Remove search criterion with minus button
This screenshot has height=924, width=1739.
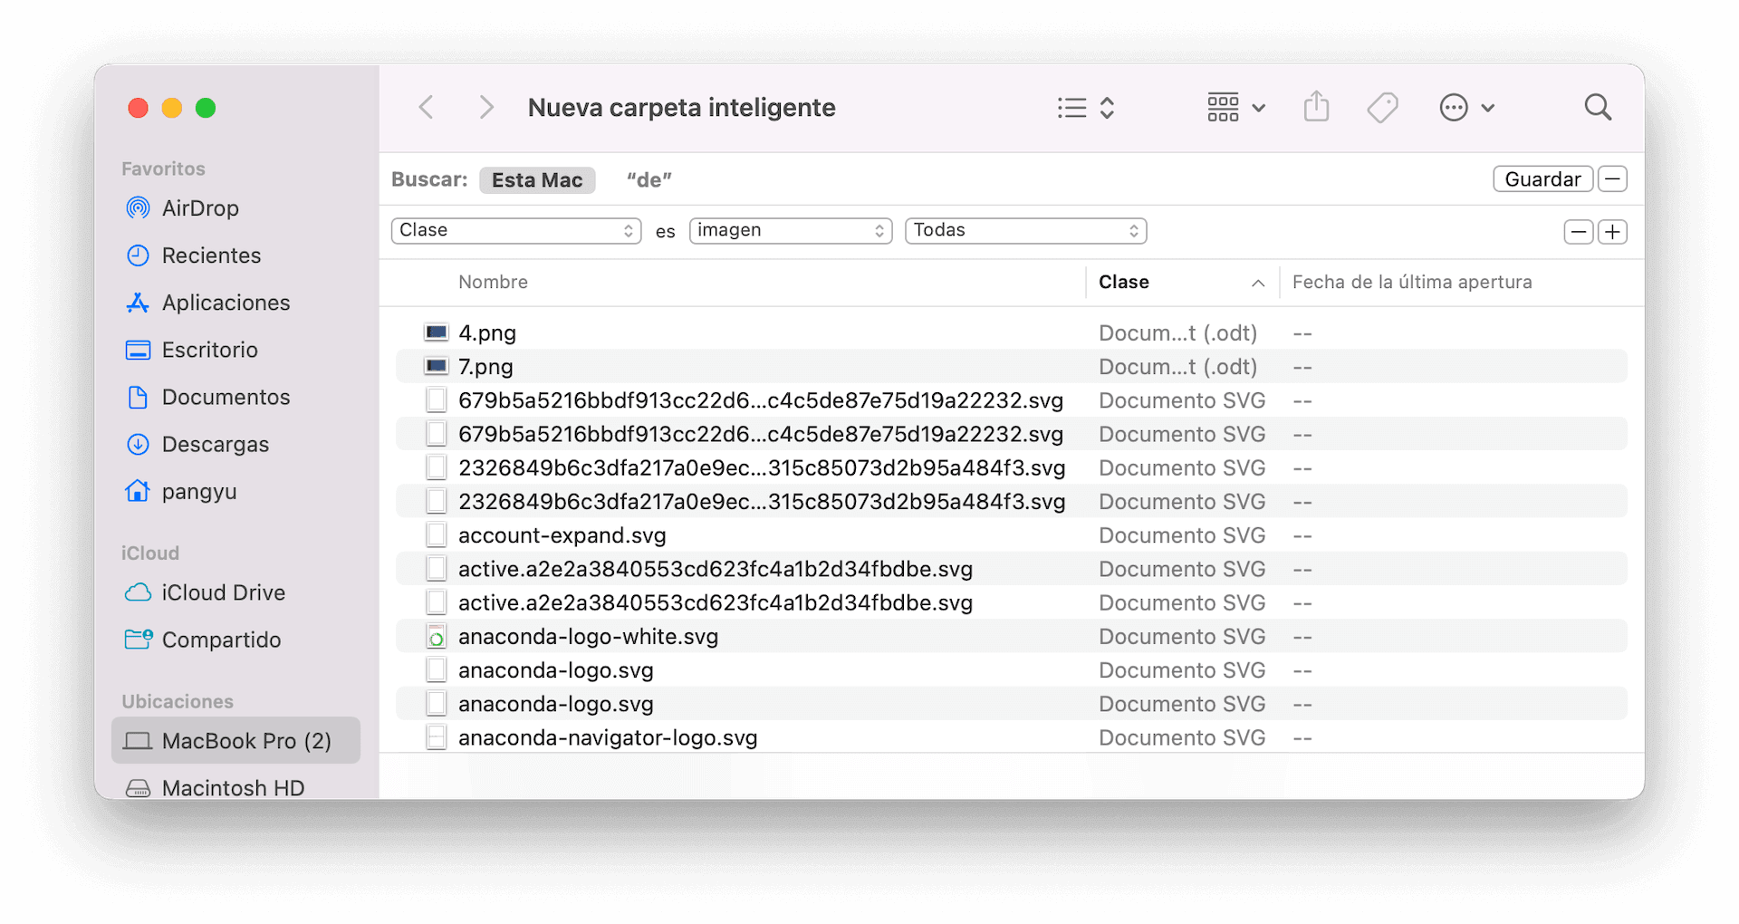pyautogui.click(x=1579, y=232)
